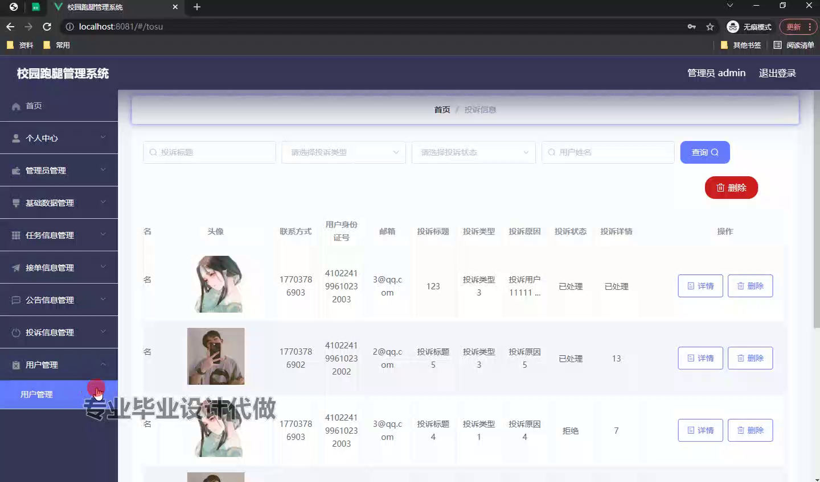Close the 校园跑腿管理系统 browser tab
The width and height of the screenshot is (820, 482).
tap(175, 7)
